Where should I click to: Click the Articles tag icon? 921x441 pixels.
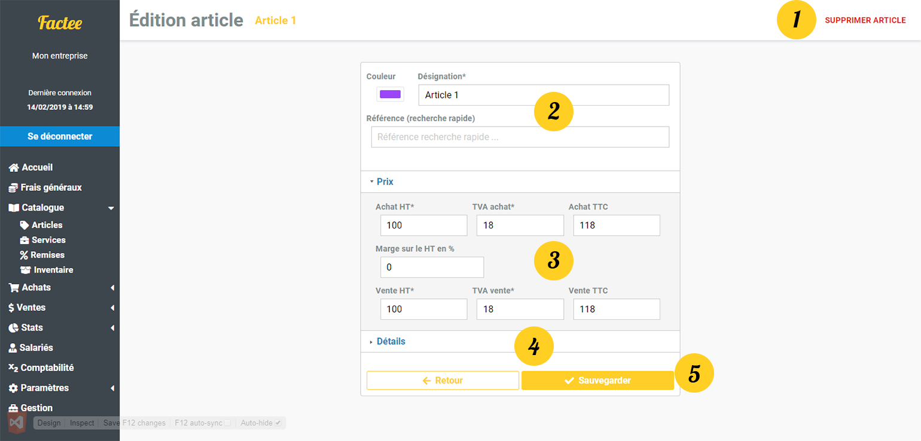25,225
